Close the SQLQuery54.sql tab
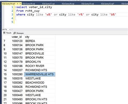Viewport: 128px width, 104px height. 20,4
